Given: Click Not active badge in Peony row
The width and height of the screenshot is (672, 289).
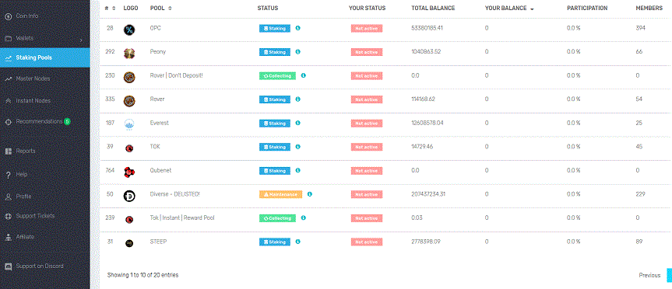Looking at the screenshot, I should (367, 52).
